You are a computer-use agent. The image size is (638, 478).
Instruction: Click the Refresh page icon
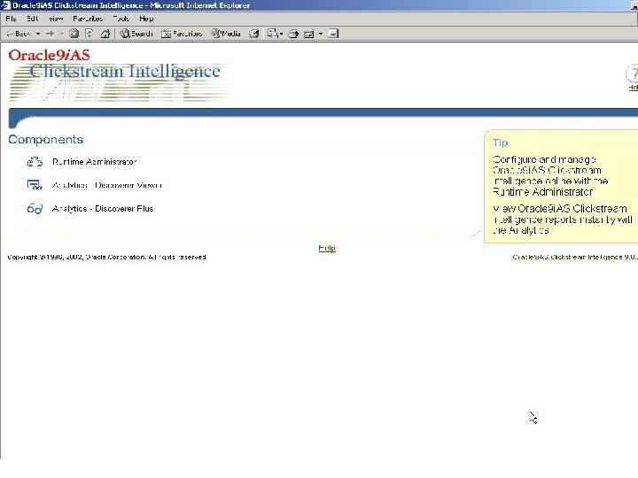click(x=89, y=34)
